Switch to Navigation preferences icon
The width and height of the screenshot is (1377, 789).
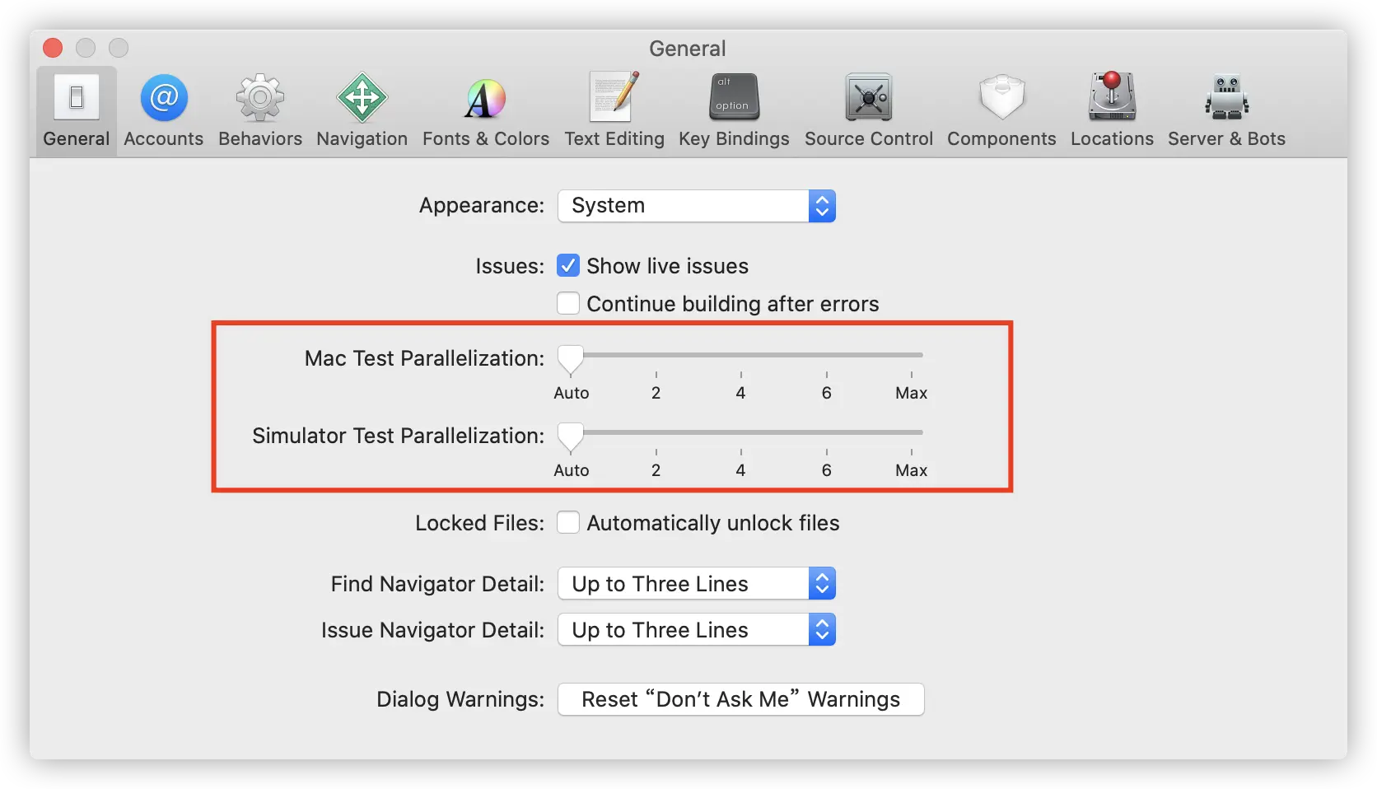tap(362, 98)
